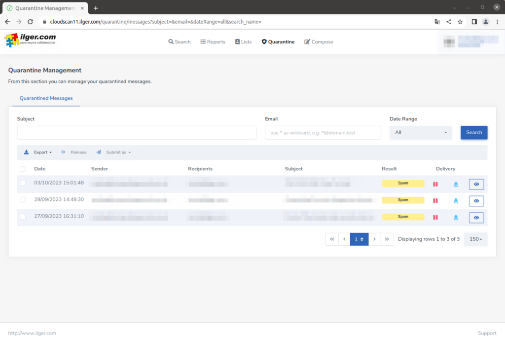Click the share page icon

pyautogui.click(x=449, y=22)
